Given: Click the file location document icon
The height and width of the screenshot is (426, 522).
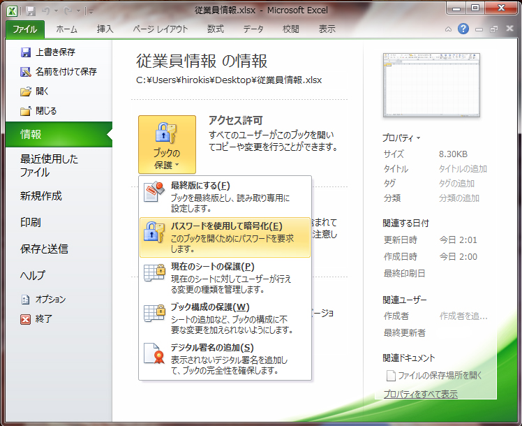Looking at the screenshot, I should coord(391,376).
